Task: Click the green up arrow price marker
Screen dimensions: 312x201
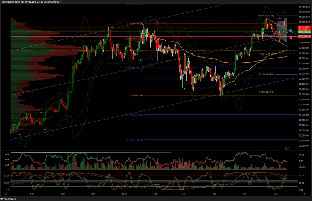Action: [x=291, y=30]
